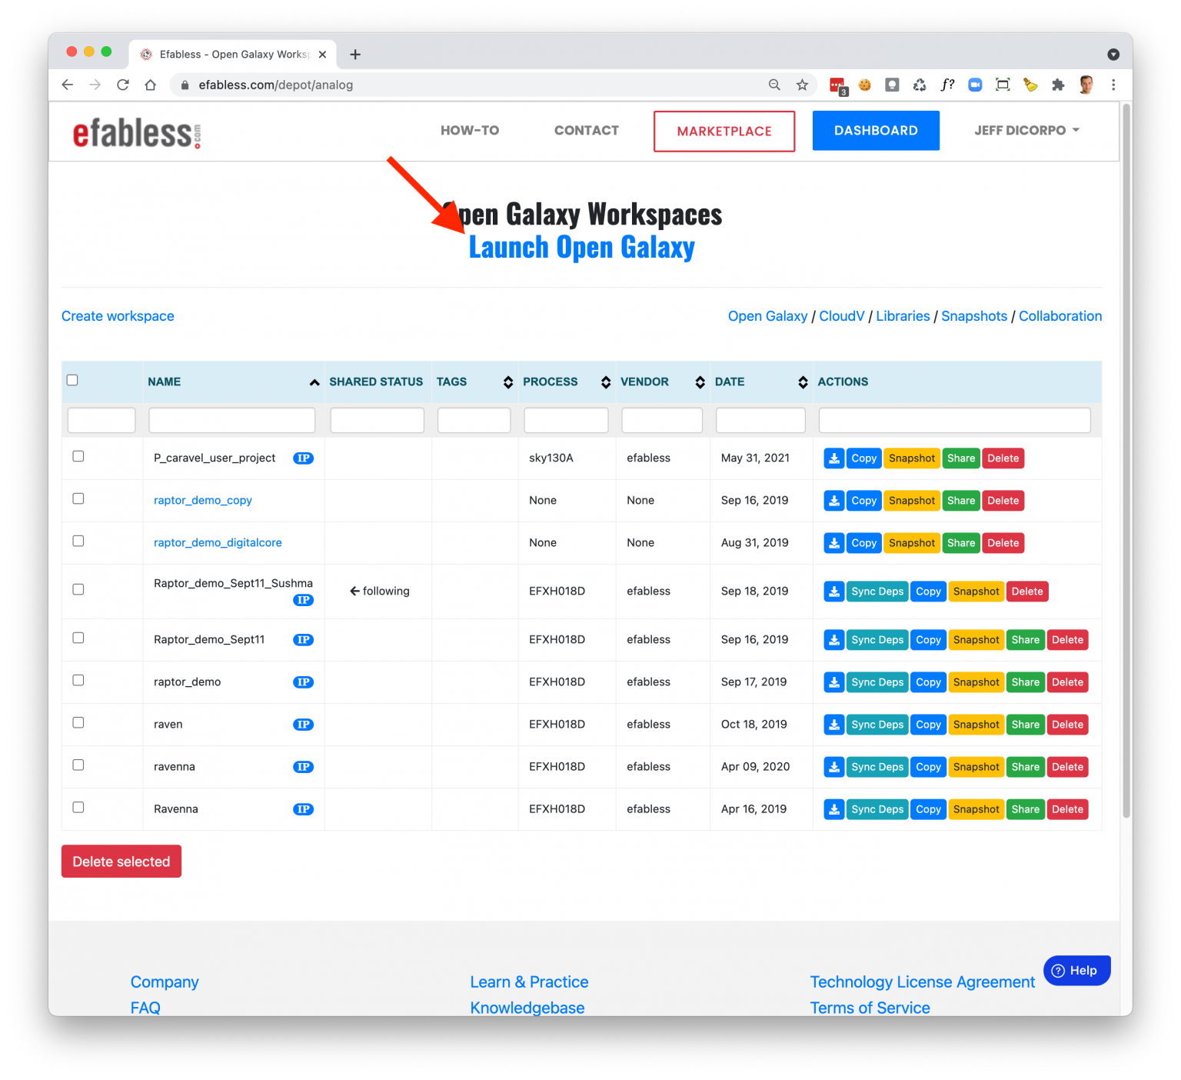This screenshot has height=1080, width=1181.
Task: Sort by VENDOR column sort arrows
Action: [x=700, y=382]
